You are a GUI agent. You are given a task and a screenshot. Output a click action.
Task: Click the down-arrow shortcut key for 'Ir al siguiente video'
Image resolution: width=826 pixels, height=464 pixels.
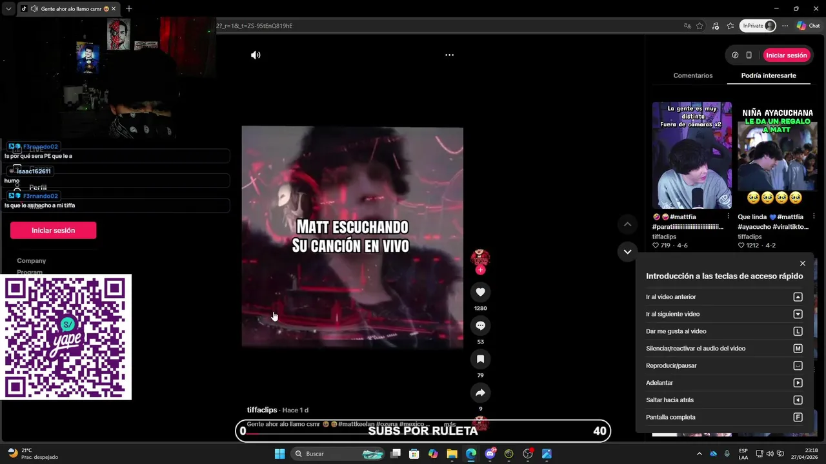798,314
